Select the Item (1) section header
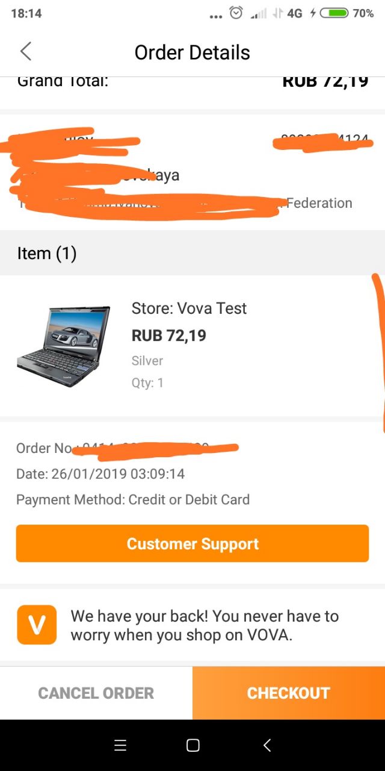 [x=192, y=253]
